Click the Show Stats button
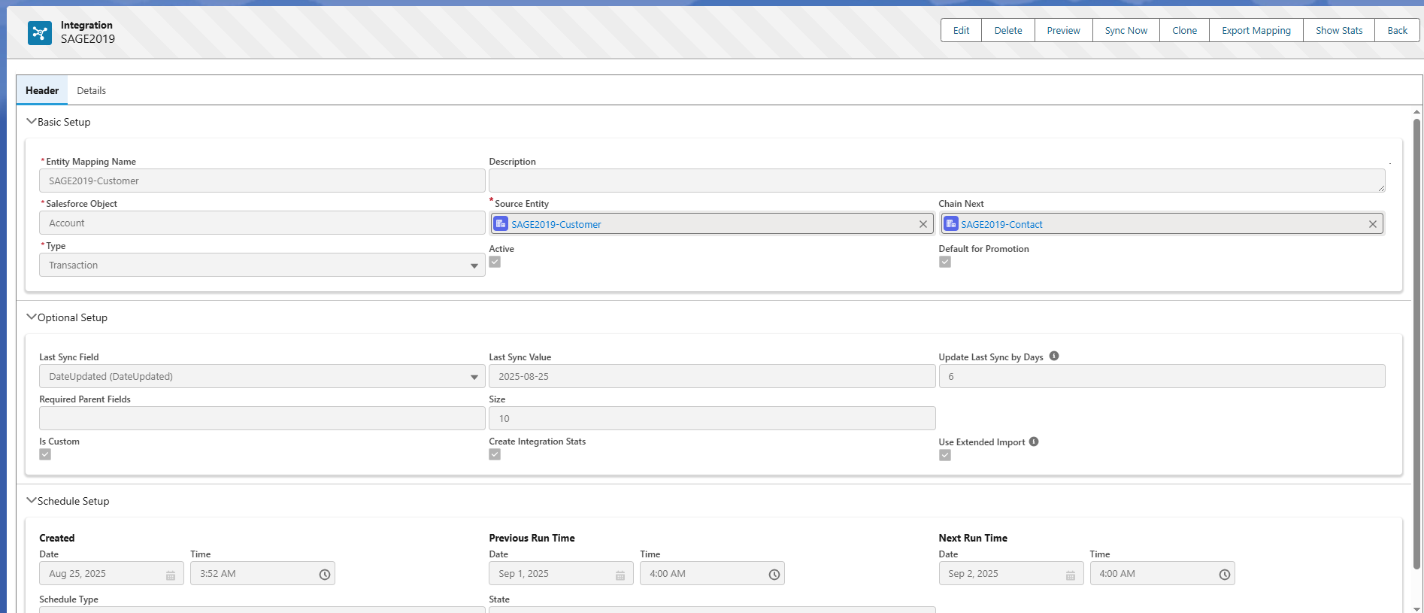Screen dimensions: 1424x613 (x=1339, y=30)
